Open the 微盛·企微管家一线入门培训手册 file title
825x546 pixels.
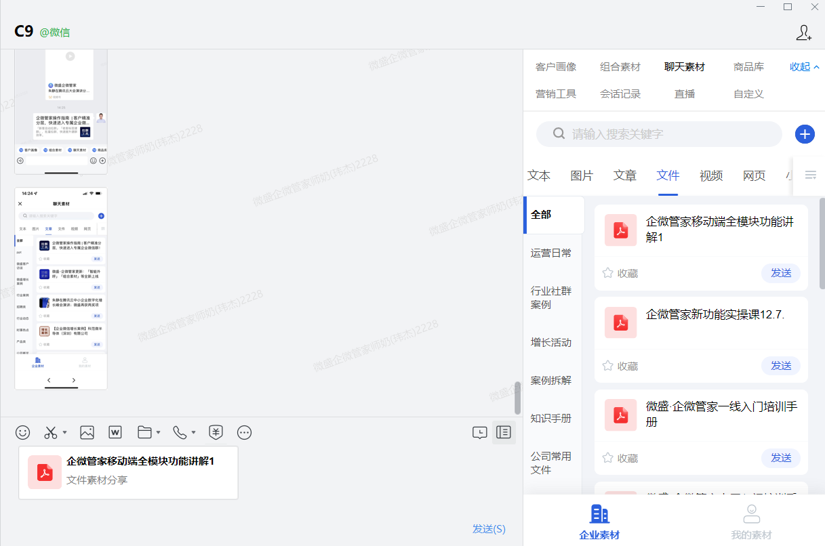[721, 414]
